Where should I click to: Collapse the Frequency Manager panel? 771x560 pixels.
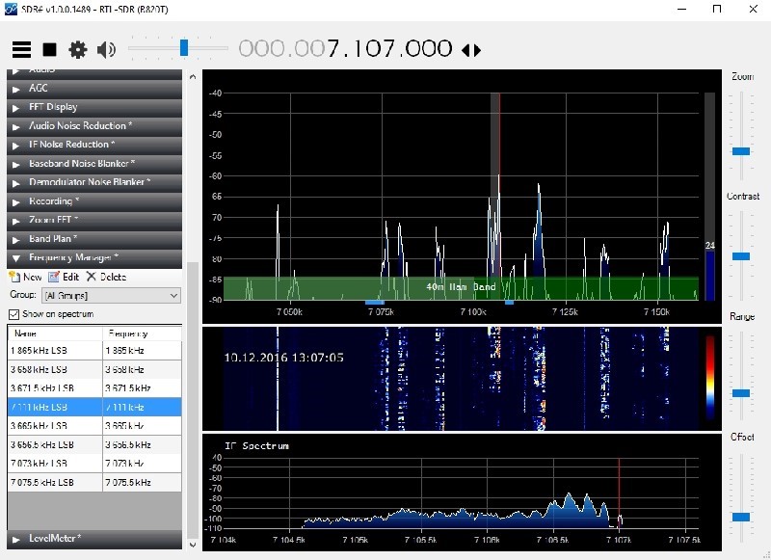pyautogui.click(x=94, y=257)
